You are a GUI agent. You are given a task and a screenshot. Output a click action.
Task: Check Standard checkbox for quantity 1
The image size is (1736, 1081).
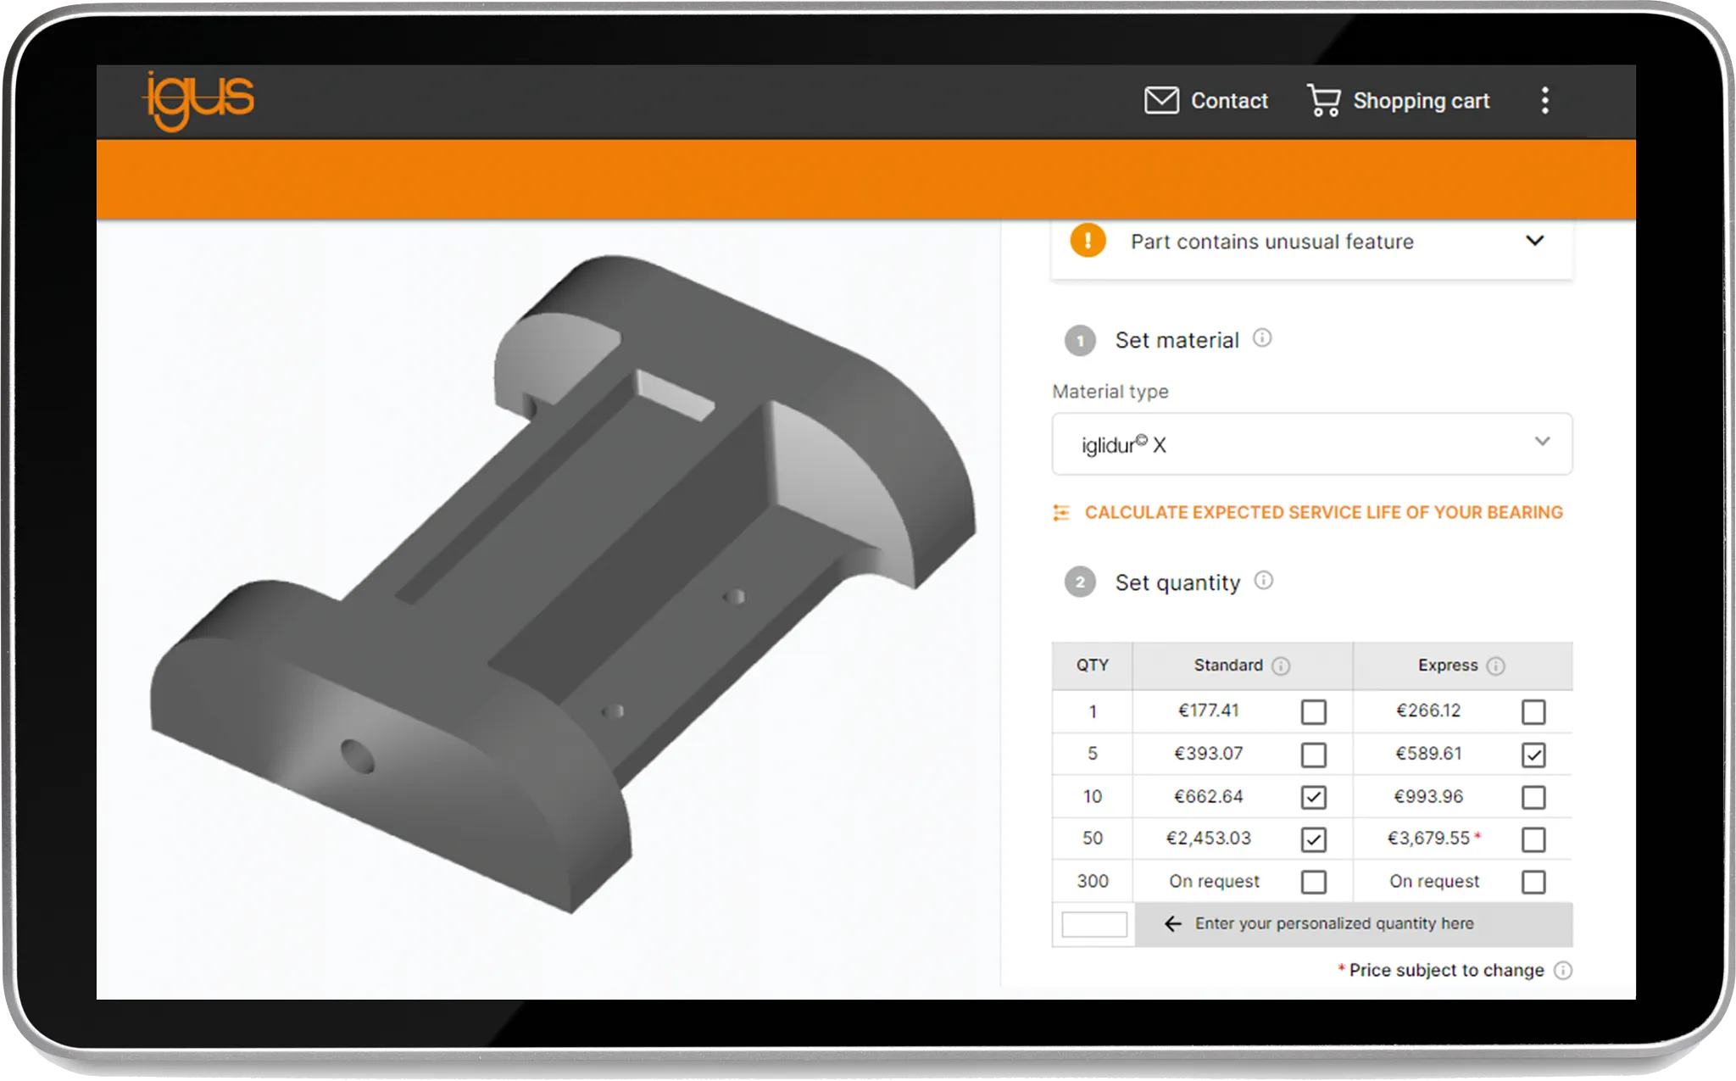tap(1313, 712)
